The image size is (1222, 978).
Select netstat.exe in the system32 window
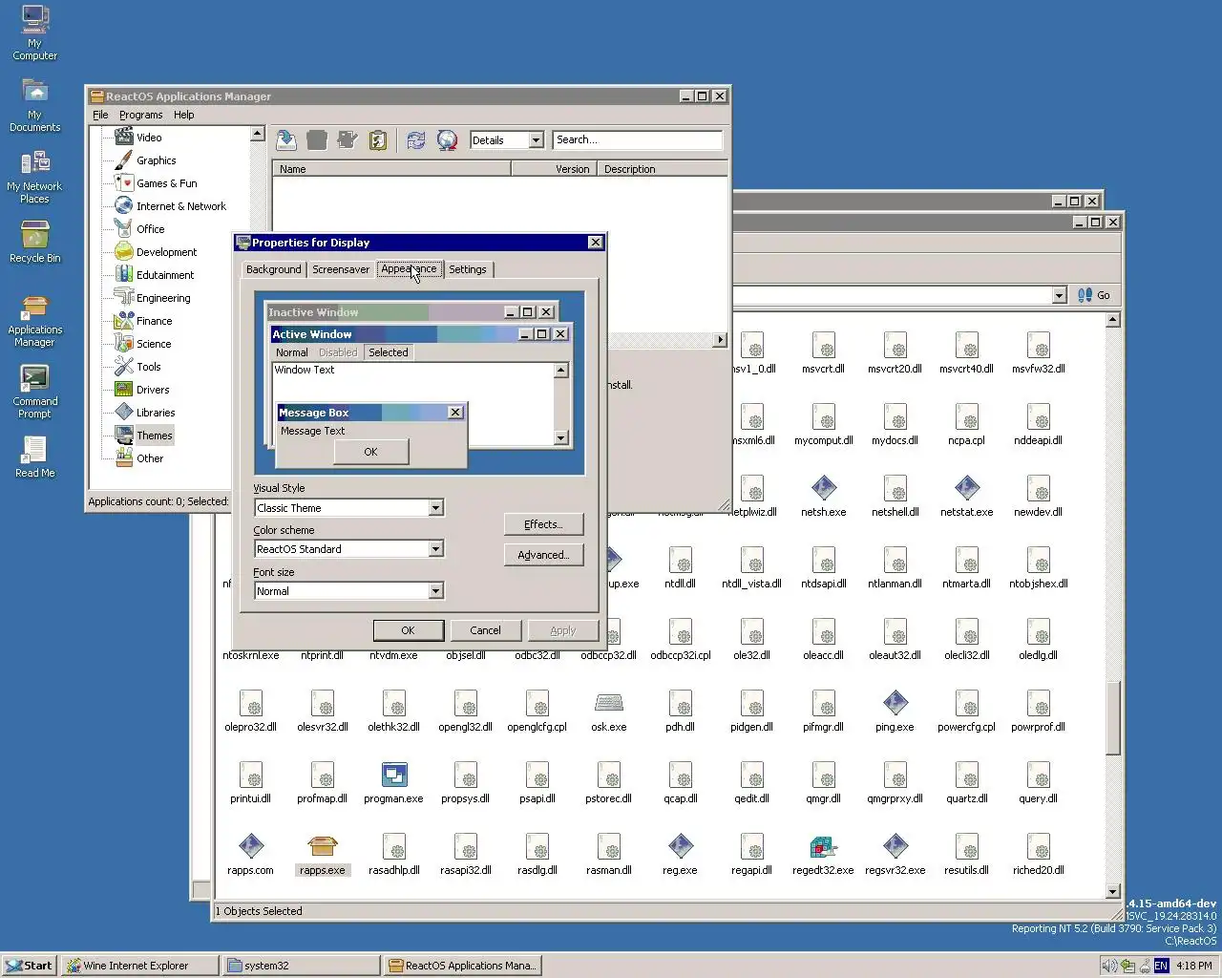(x=966, y=496)
